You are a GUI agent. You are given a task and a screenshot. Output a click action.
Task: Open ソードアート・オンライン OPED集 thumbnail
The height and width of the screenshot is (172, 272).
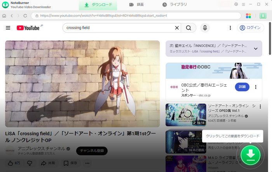coord(186,115)
